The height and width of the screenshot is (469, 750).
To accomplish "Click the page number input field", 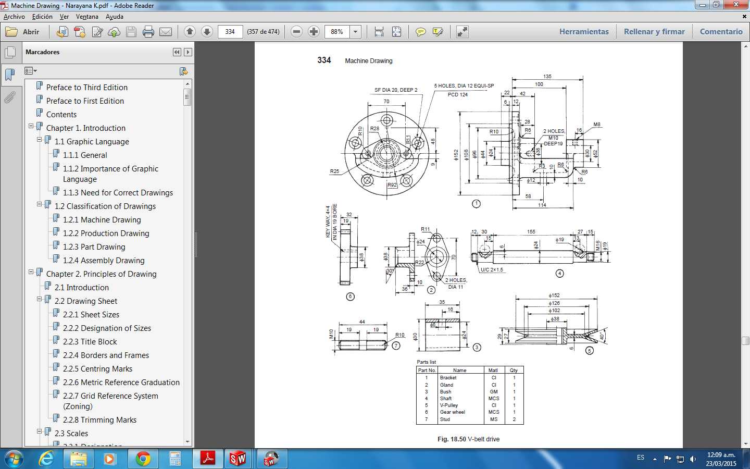I will pyautogui.click(x=230, y=32).
